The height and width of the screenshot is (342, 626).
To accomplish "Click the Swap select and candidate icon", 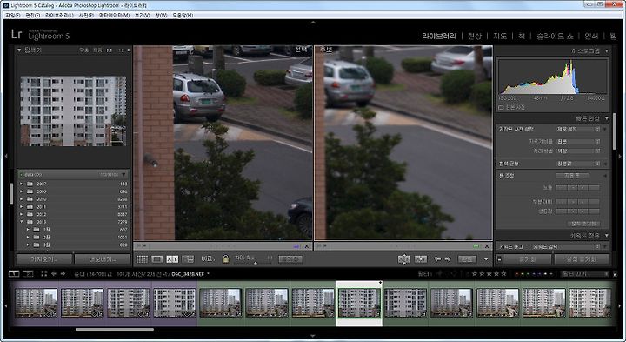I will pyautogui.click(x=403, y=259).
